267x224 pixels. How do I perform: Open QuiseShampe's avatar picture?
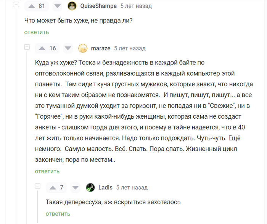click(x=71, y=6)
